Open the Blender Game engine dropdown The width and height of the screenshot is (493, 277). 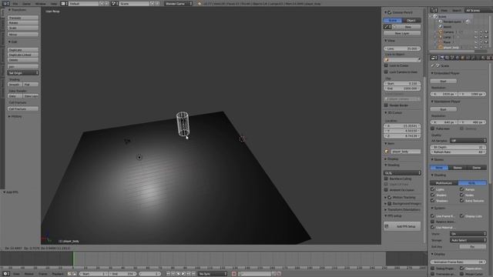point(178,4)
